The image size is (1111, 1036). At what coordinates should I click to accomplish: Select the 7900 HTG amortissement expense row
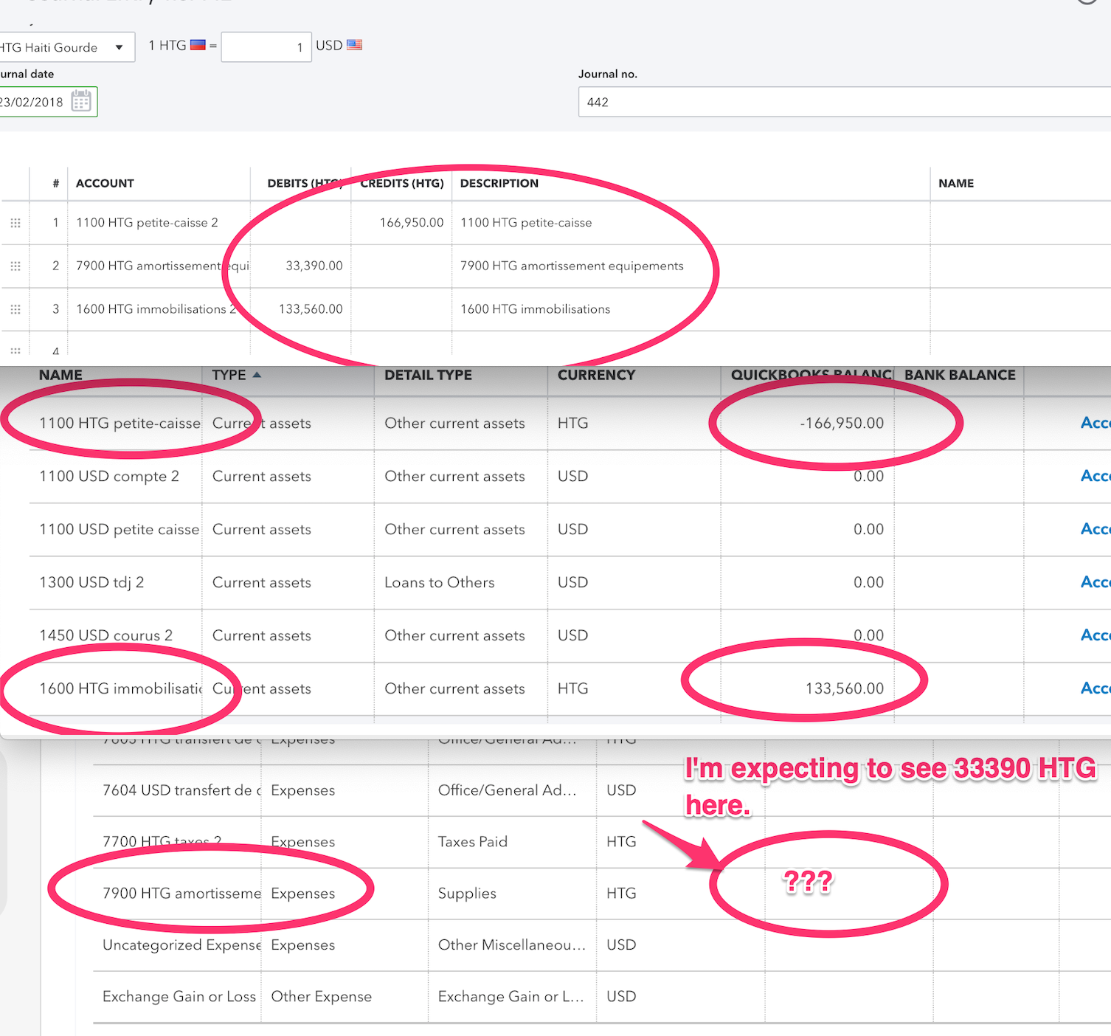tap(602, 894)
